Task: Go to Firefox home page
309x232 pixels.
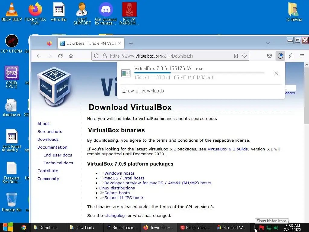Action: [x=71, y=56]
